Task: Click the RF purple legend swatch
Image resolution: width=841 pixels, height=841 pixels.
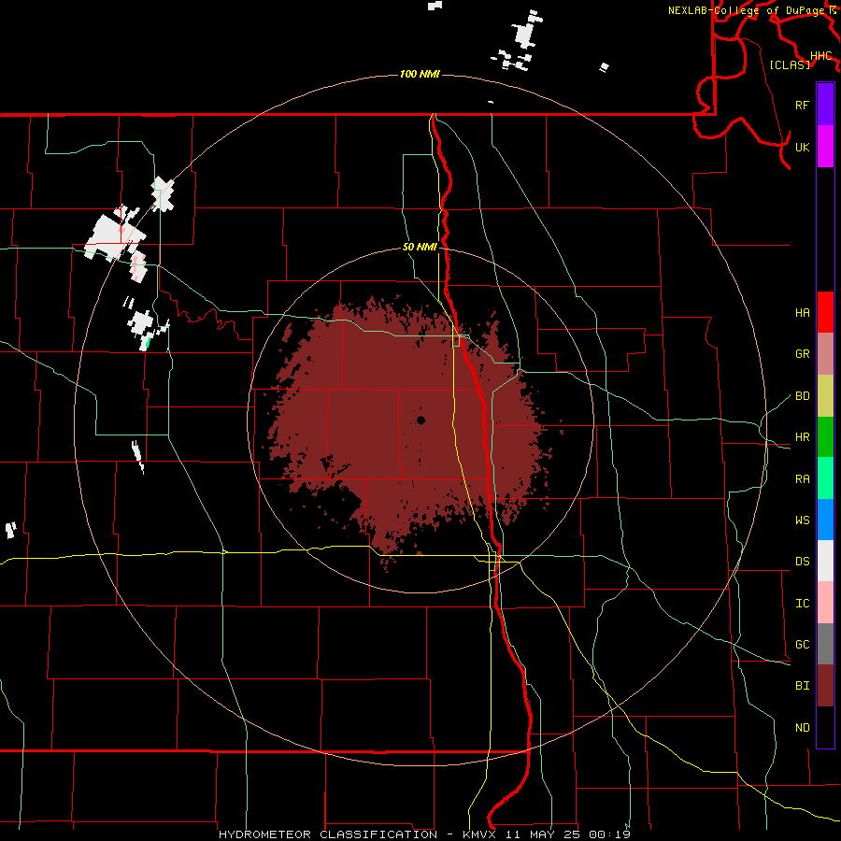Action: pyautogui.click(x=825, y=105)
